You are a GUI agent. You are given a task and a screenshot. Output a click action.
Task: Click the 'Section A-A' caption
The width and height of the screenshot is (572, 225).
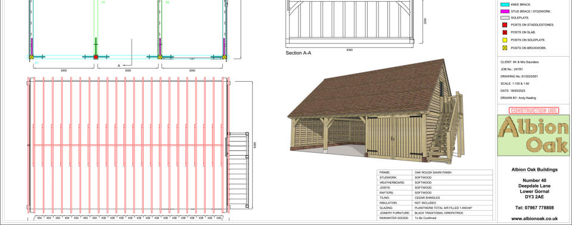point(299,53)
